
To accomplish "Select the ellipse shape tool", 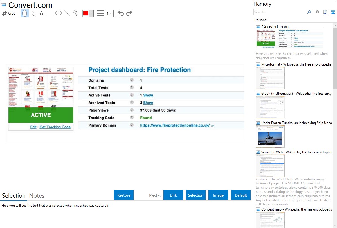I will 59,13.
